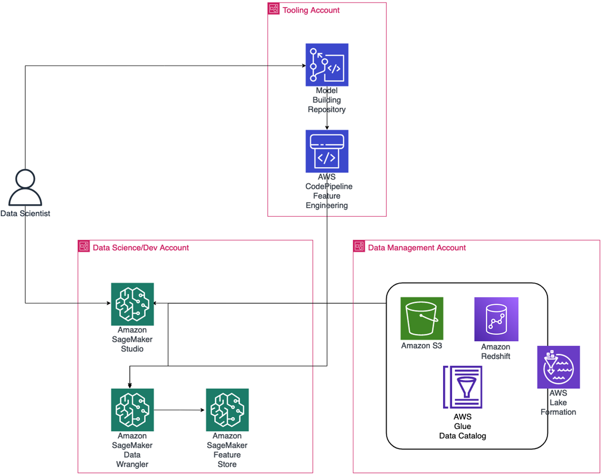This screenshot has width=601, height=476.
Task: Click the Amazon SageMaker Data Wrangler label
Action: pyautogui.click(x=132, y=450)
